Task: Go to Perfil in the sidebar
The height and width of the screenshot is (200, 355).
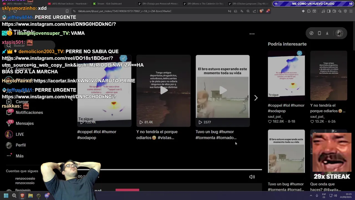Action: pos(16,145)
